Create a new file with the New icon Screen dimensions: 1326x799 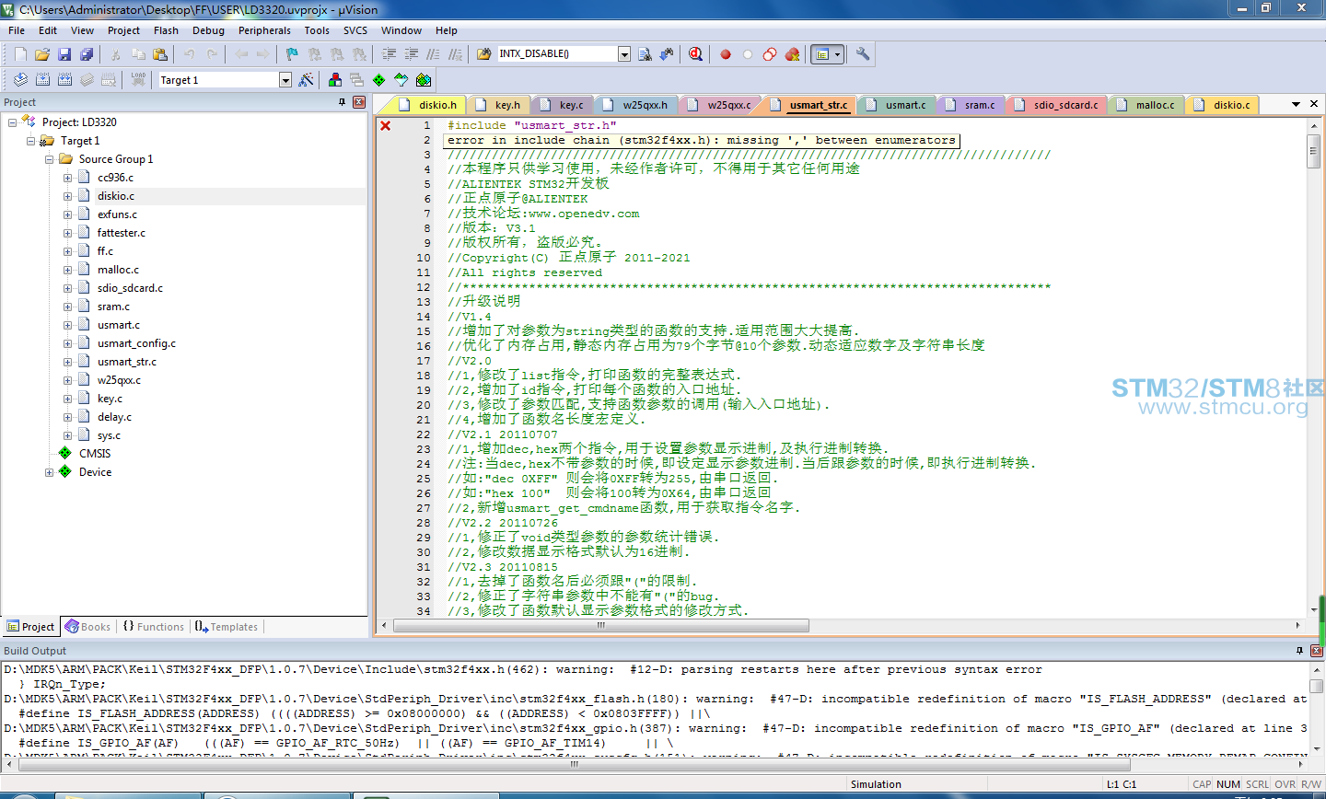click(20, 54)
